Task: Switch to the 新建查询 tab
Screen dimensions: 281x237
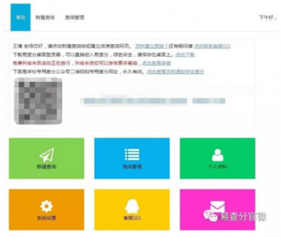Action: pos(45,17)
